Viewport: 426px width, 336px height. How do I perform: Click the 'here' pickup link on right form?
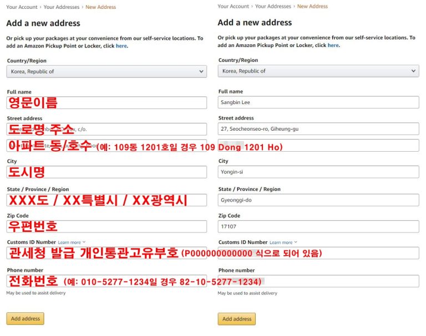(x=333, y=45)
